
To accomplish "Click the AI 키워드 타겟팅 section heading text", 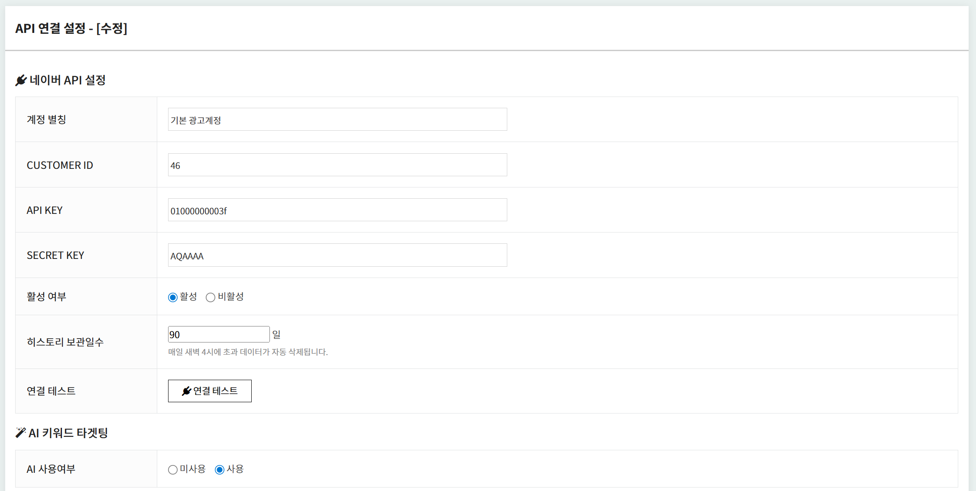I will coord(68,433).
